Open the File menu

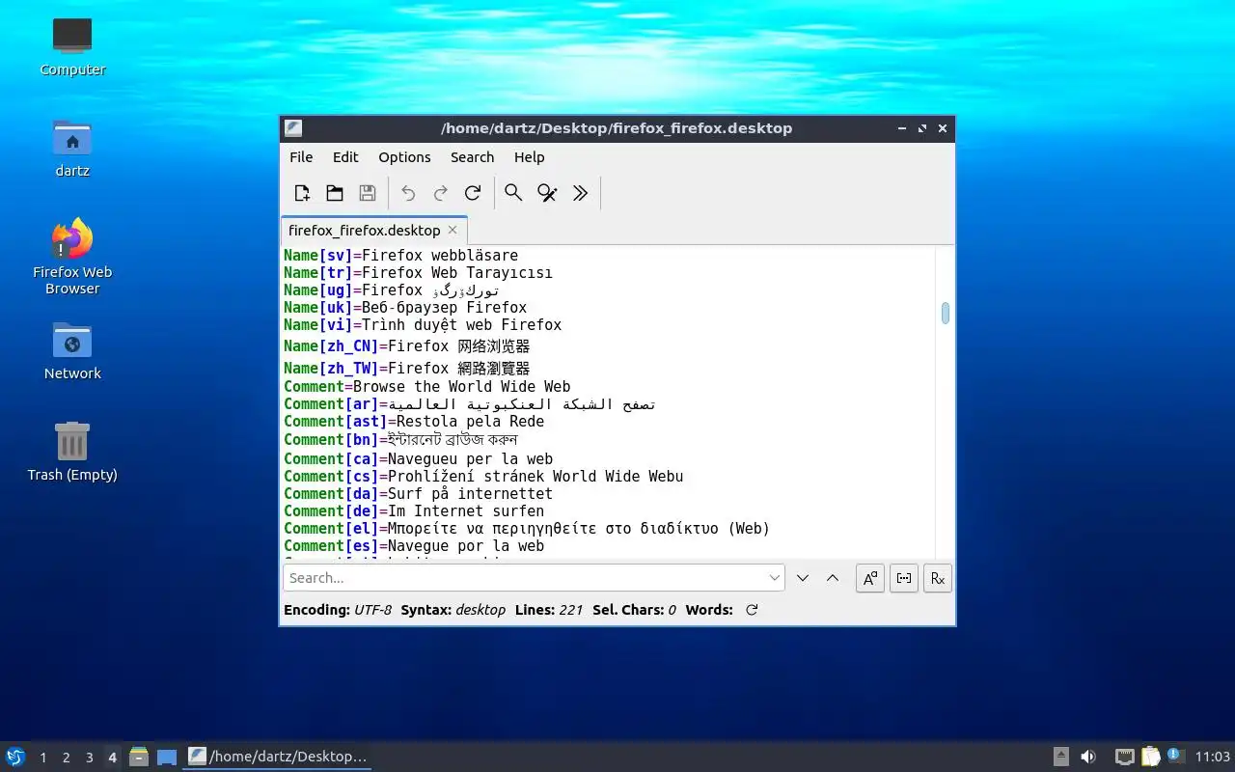[301, 157]
